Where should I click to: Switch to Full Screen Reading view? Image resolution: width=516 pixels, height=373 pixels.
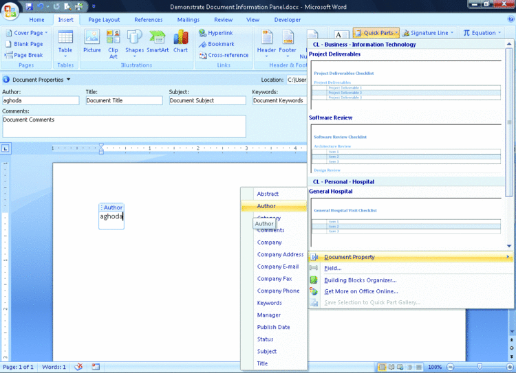(x=391, y=367)
